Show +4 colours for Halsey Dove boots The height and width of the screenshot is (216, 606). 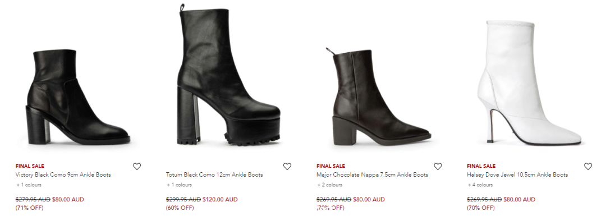(480, 185)
